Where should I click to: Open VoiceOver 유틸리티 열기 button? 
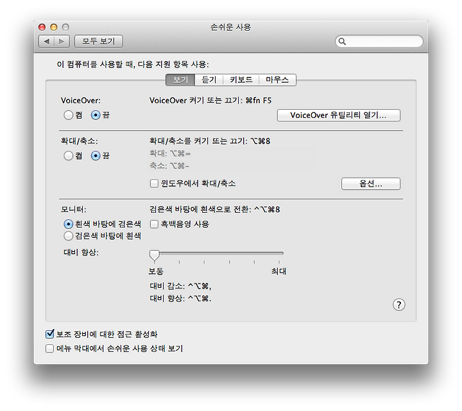[339, 115]
